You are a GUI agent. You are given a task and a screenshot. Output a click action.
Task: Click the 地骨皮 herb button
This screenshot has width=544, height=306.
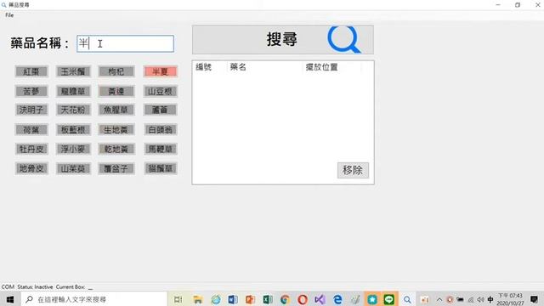[31, 168]
